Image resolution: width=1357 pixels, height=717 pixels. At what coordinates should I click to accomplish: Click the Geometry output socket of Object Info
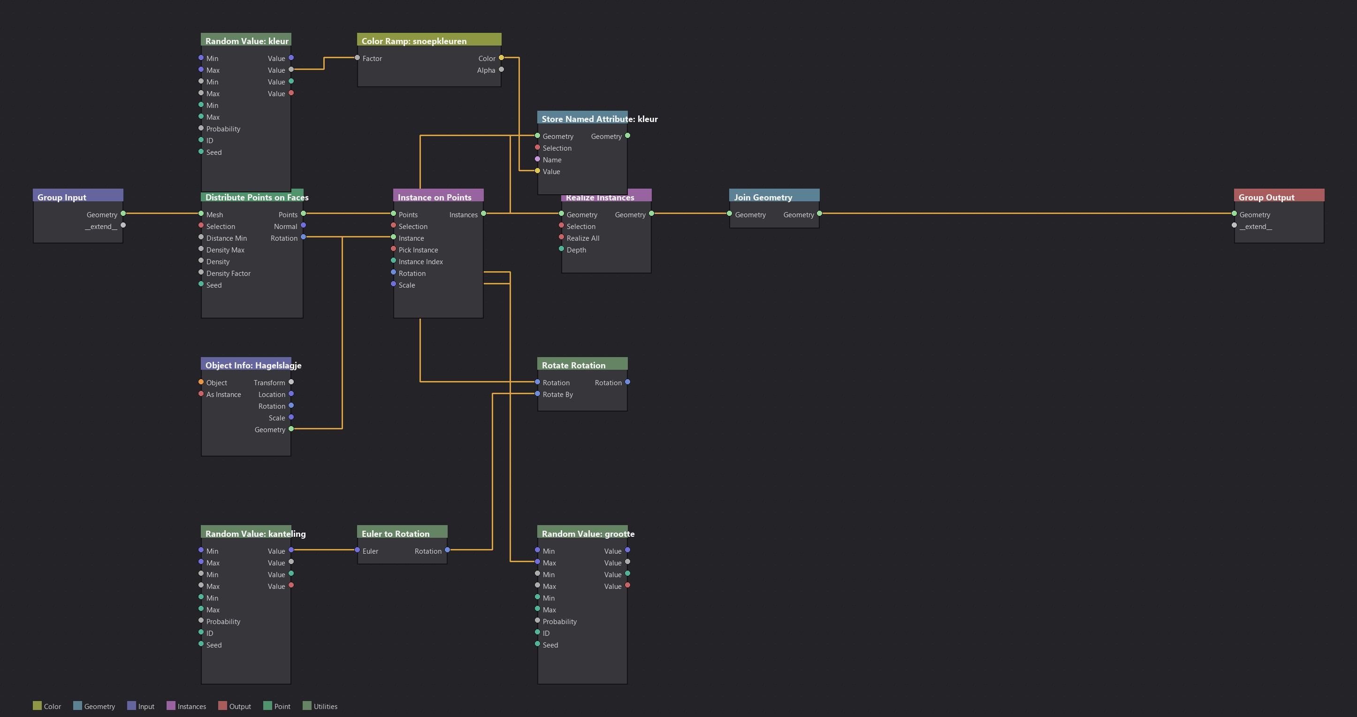291,429
